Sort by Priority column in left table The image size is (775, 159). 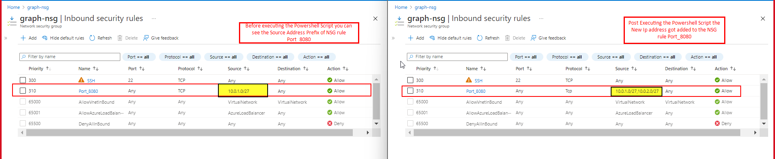click(x=40, y=69)
